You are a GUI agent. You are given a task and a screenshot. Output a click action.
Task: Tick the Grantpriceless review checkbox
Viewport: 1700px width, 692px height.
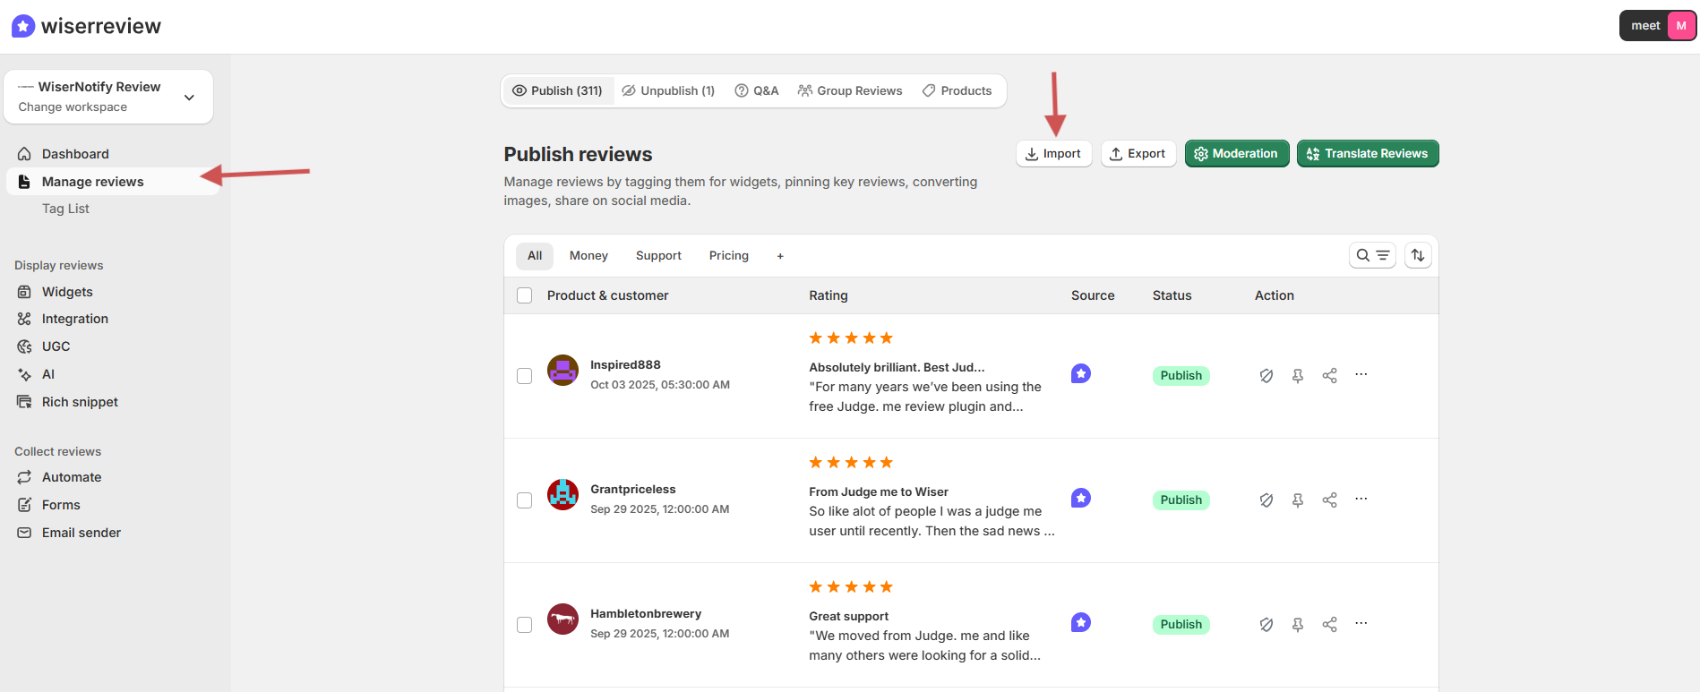[x=525, y=500]
